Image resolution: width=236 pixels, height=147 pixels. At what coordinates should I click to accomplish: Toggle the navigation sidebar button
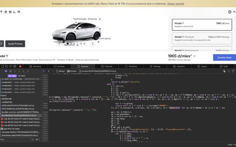click(44, 71)
